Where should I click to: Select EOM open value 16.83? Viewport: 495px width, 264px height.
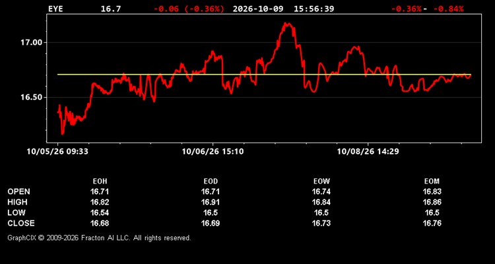click(x=432, y=191)
